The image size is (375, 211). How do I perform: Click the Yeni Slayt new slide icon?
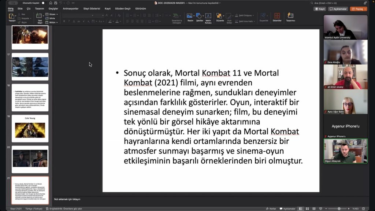click(39, 16)
